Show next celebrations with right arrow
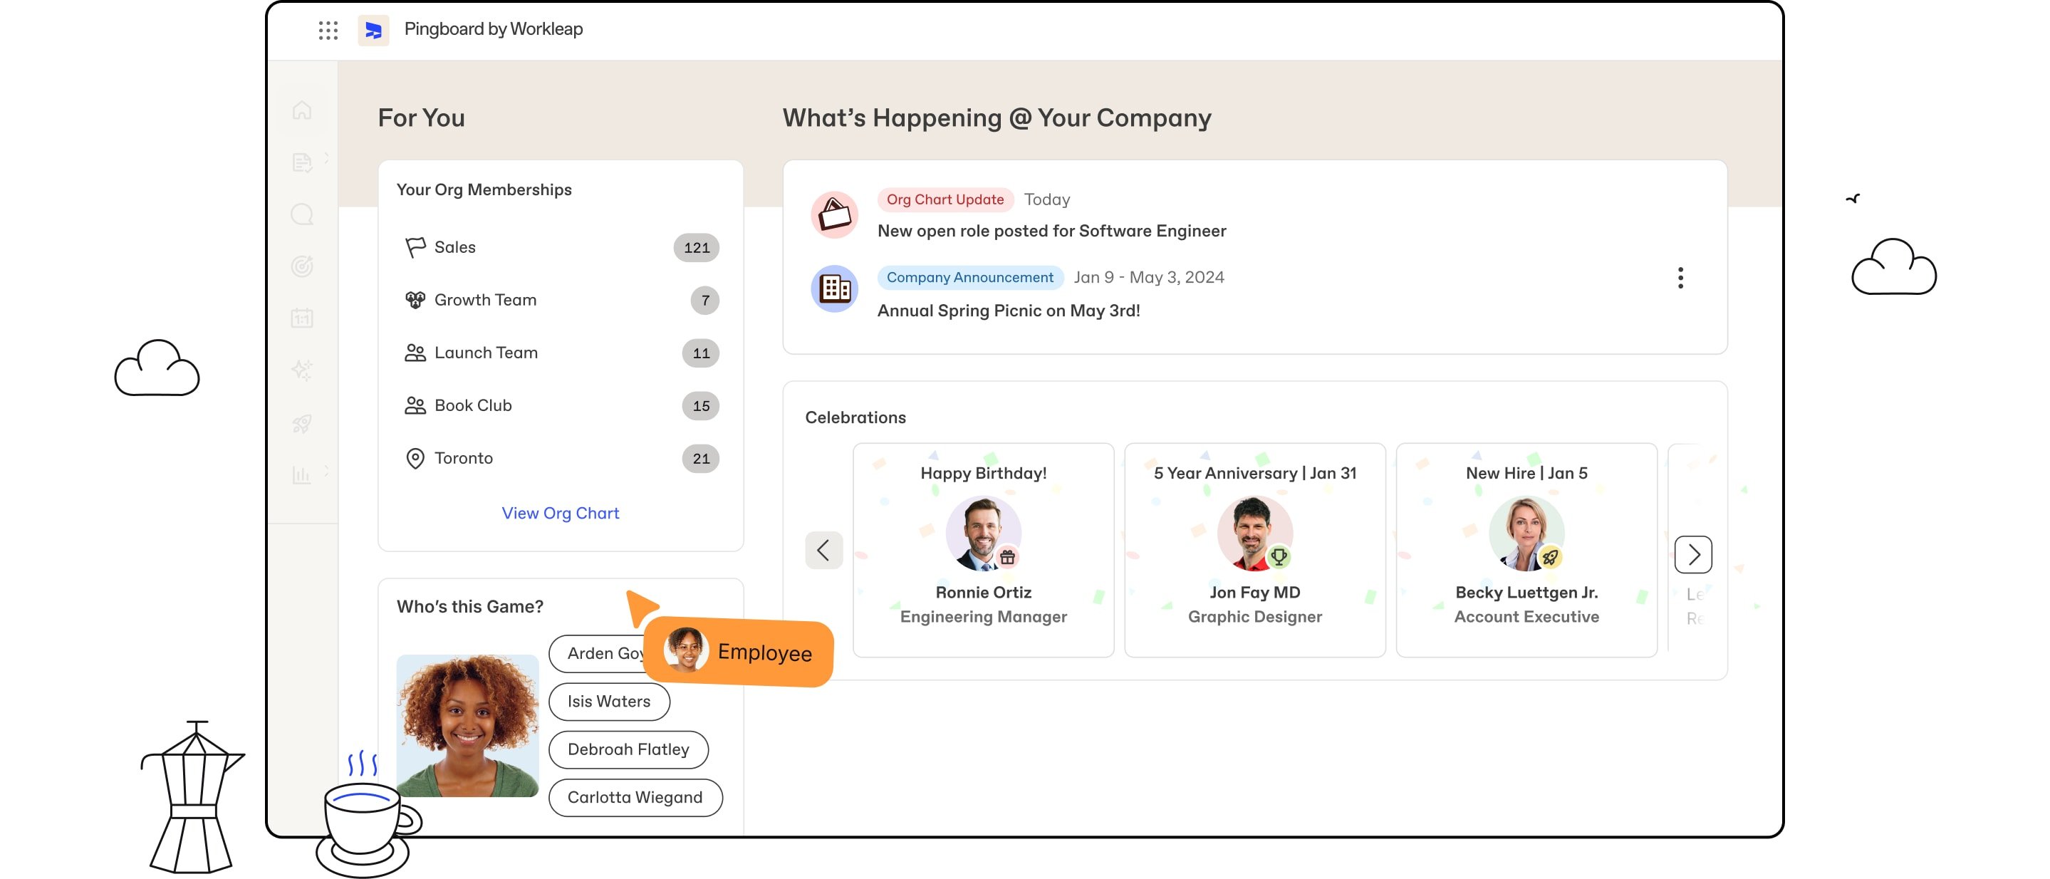The height and width of the screenshot is (879, 2050). coord(1692,554)
